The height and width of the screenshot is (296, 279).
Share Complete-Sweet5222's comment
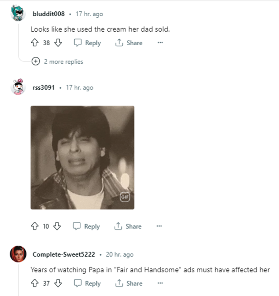tap(129, 283)
